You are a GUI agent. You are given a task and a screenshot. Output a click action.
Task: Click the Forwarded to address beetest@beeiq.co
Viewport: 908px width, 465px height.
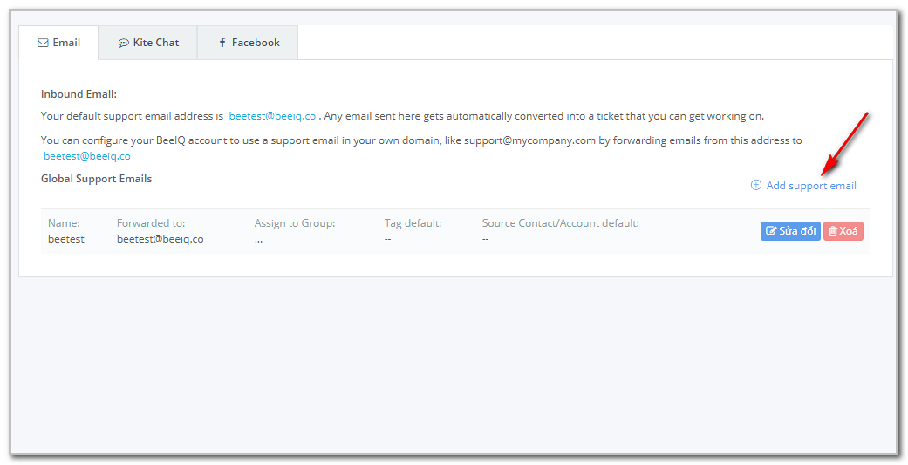(160, 238)
